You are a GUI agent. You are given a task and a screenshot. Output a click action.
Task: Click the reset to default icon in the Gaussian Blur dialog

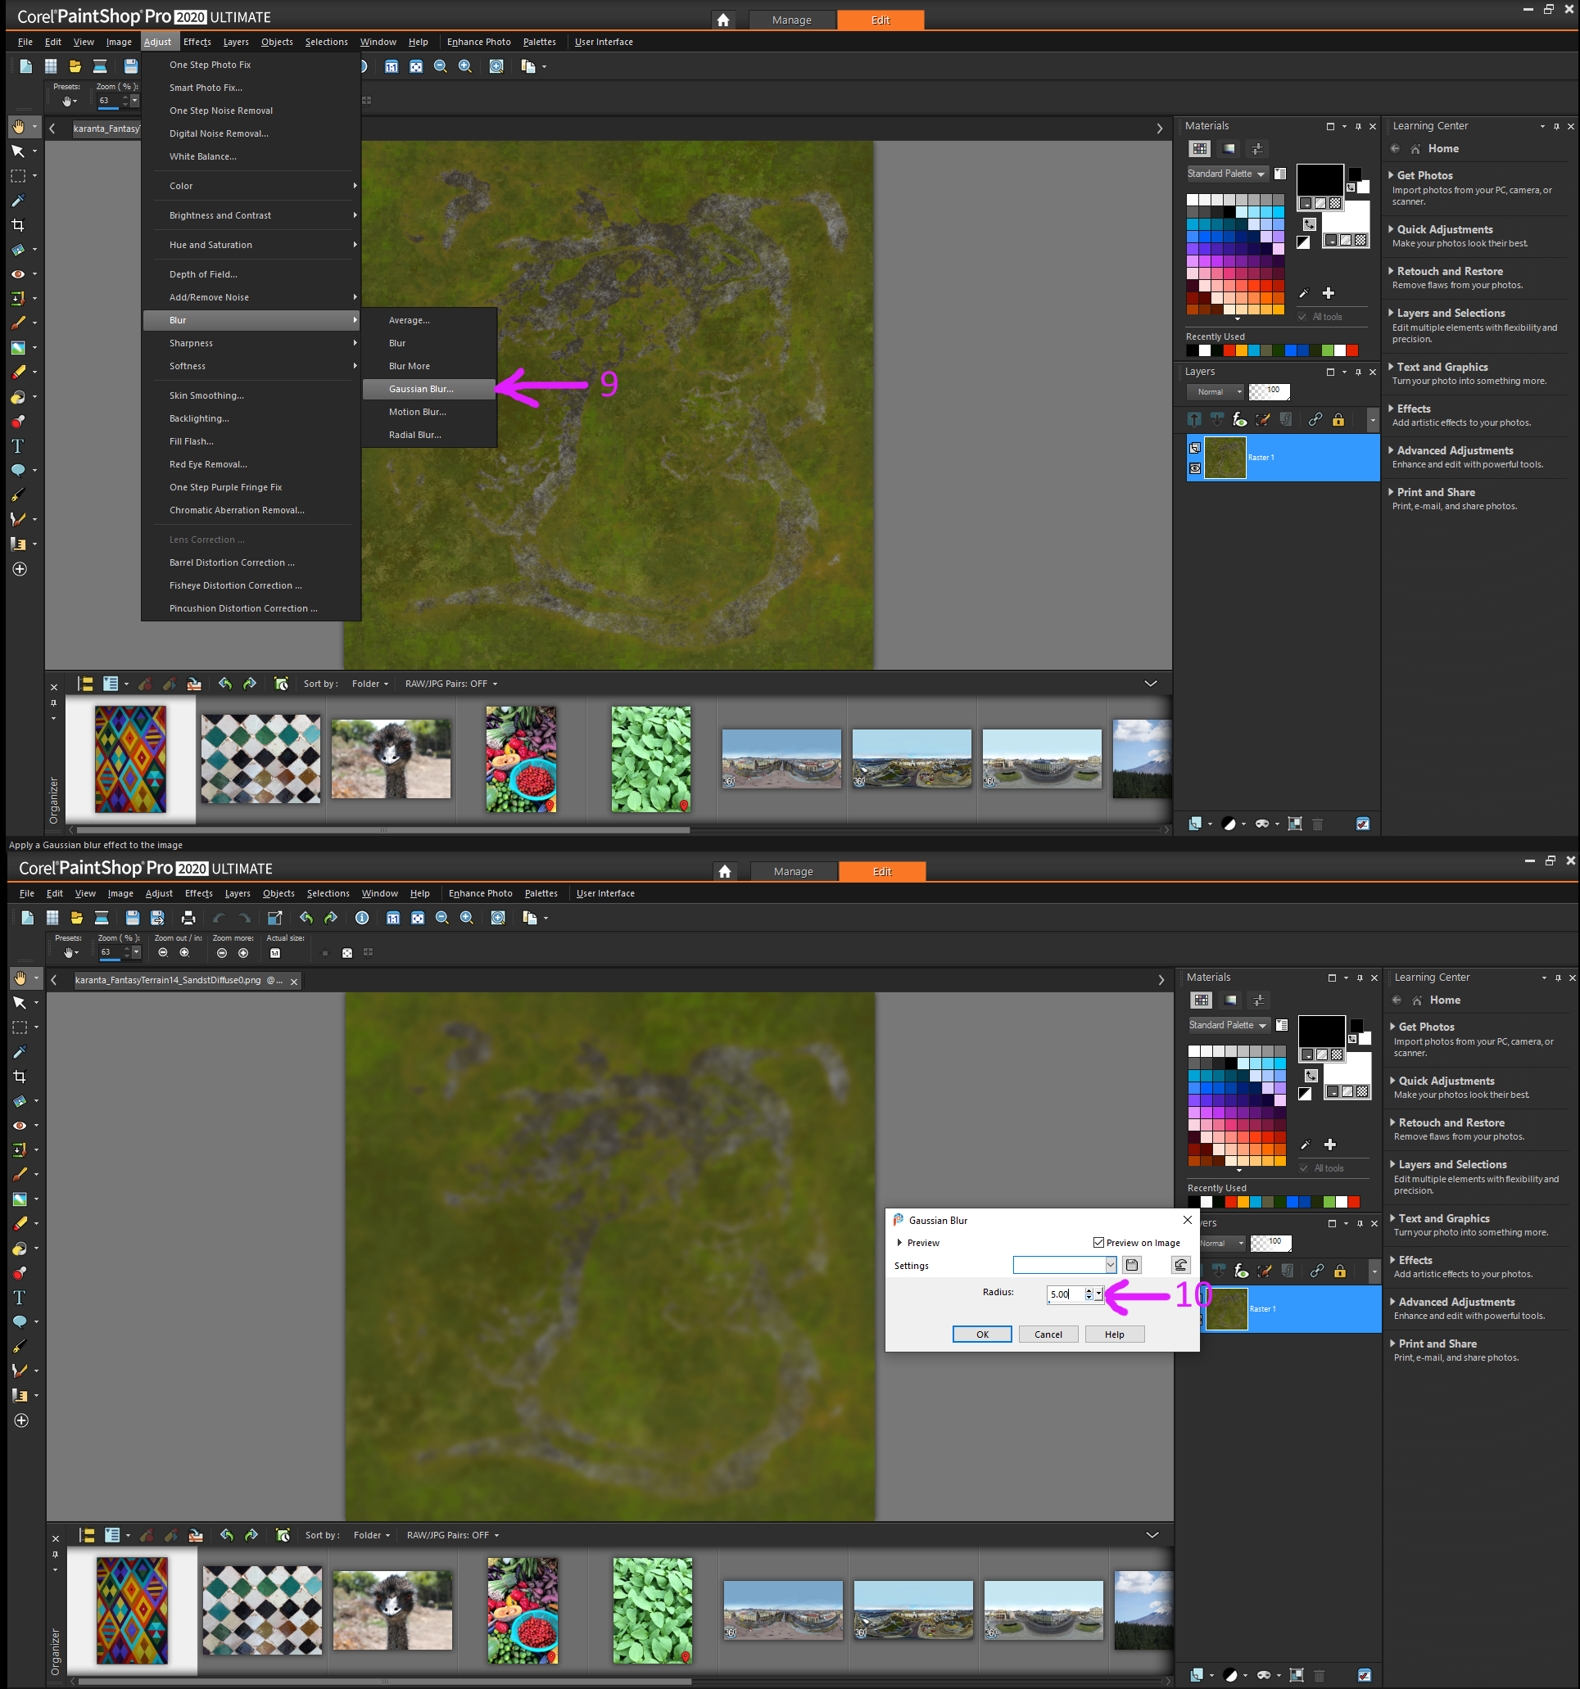click(1180, 1265)
